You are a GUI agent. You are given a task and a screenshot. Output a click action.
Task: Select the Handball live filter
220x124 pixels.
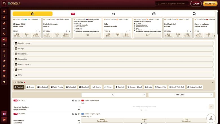[x=84, y=87]
